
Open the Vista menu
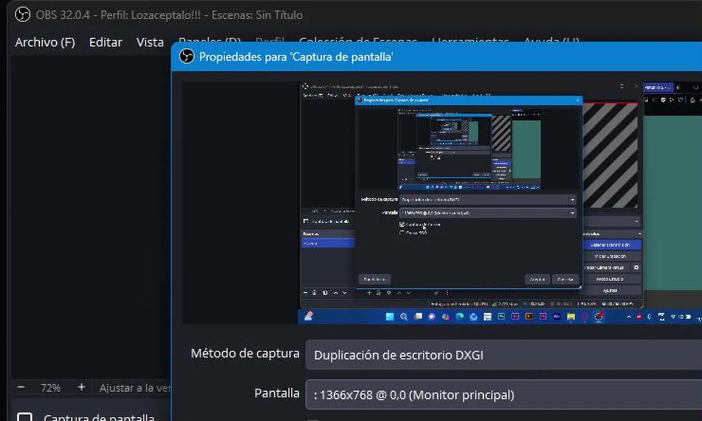pyautogui.click(x=150, y=42)
